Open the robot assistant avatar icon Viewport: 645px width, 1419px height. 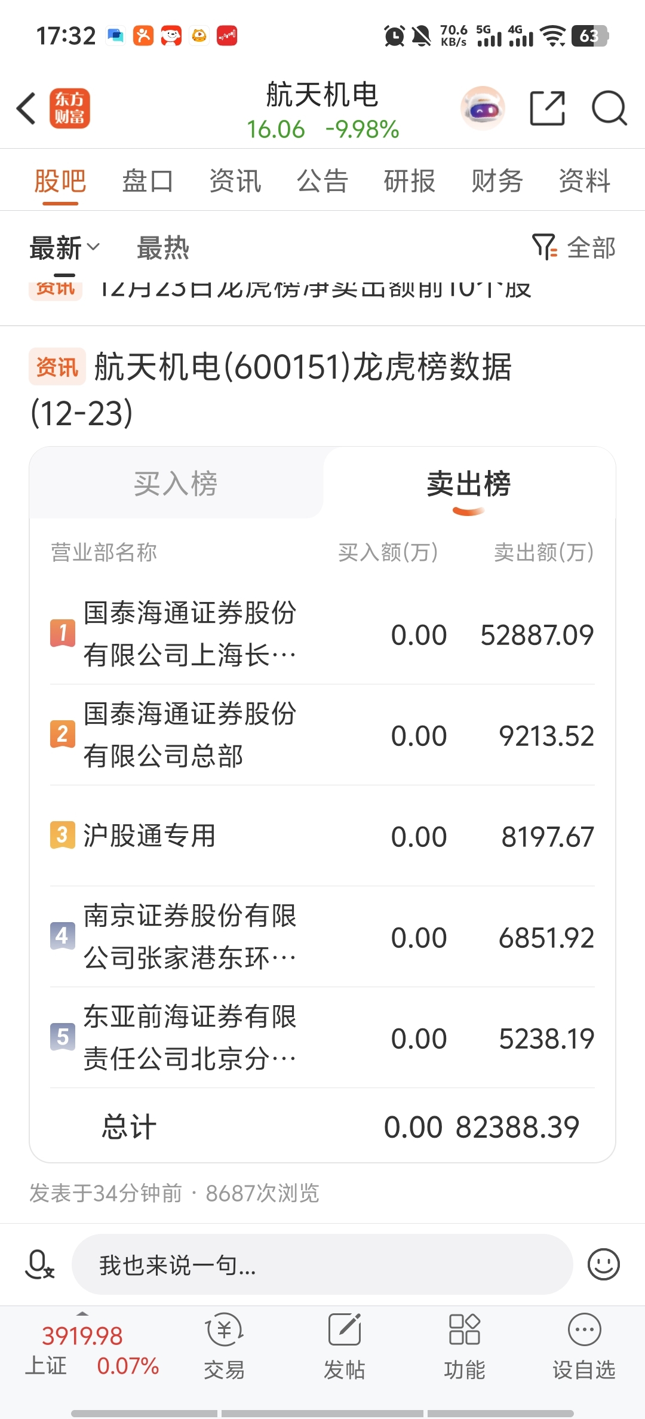click(x=483, y=109)
